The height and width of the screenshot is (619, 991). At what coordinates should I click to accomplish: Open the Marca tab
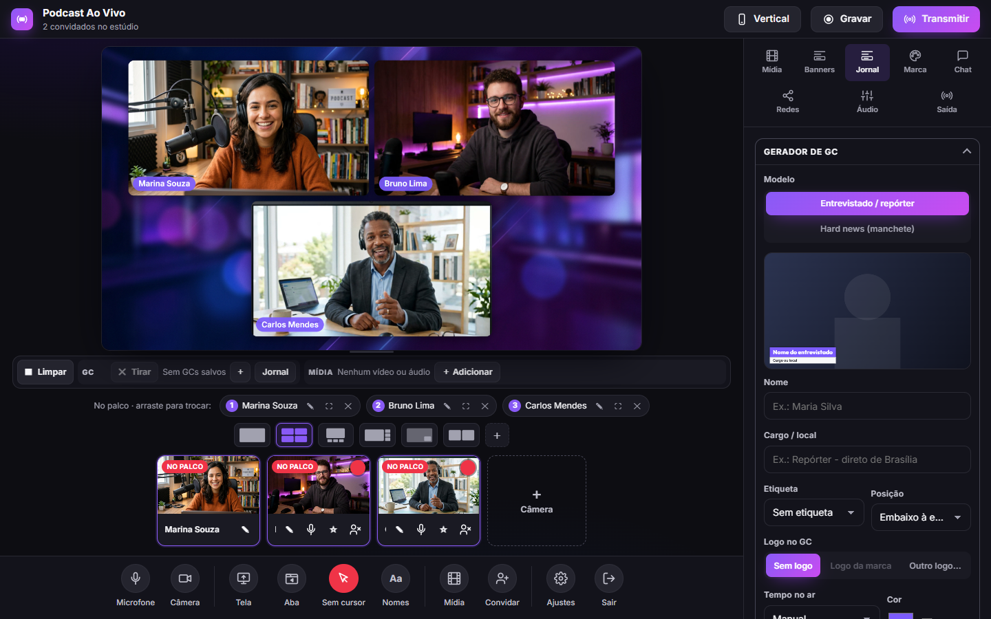(915, 62)
